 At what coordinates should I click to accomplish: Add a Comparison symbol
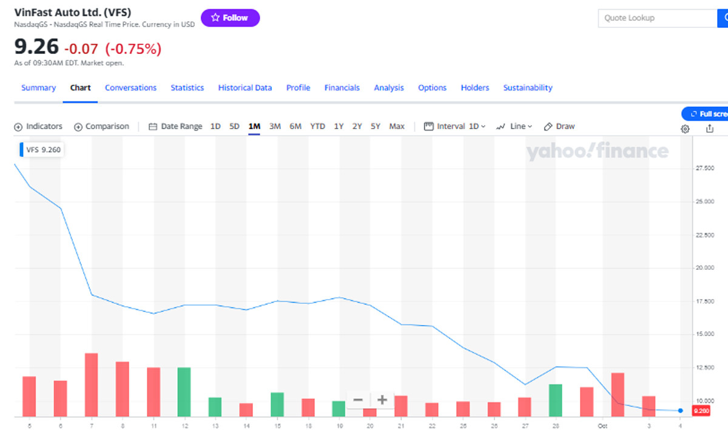click(101, 126)
